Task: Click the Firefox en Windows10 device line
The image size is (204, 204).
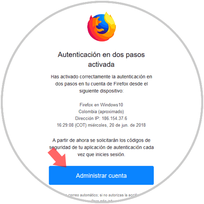Action: (101, 105)
